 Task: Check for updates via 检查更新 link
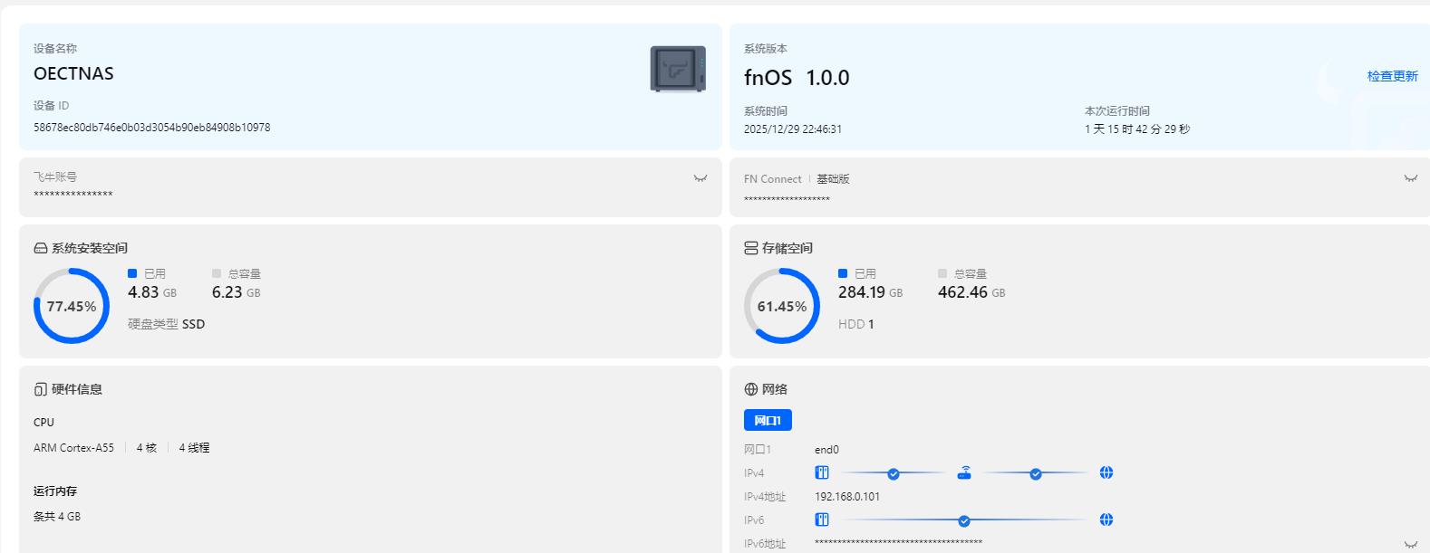(x=1392, y=76)
